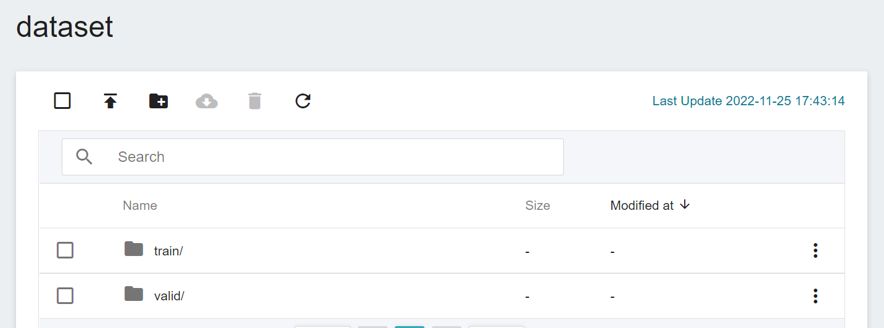Viewport: 884px width, 328px height.
Task: Click the train folder icon
Action: coord(134,249)
